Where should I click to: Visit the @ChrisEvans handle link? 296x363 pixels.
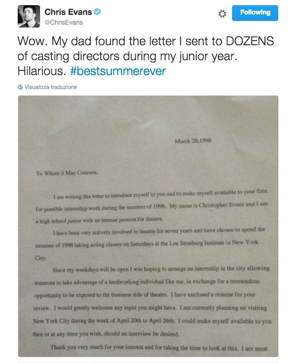click(63, 22)
